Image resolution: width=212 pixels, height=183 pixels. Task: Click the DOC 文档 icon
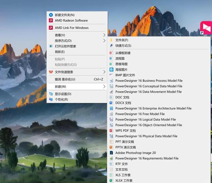111,97
